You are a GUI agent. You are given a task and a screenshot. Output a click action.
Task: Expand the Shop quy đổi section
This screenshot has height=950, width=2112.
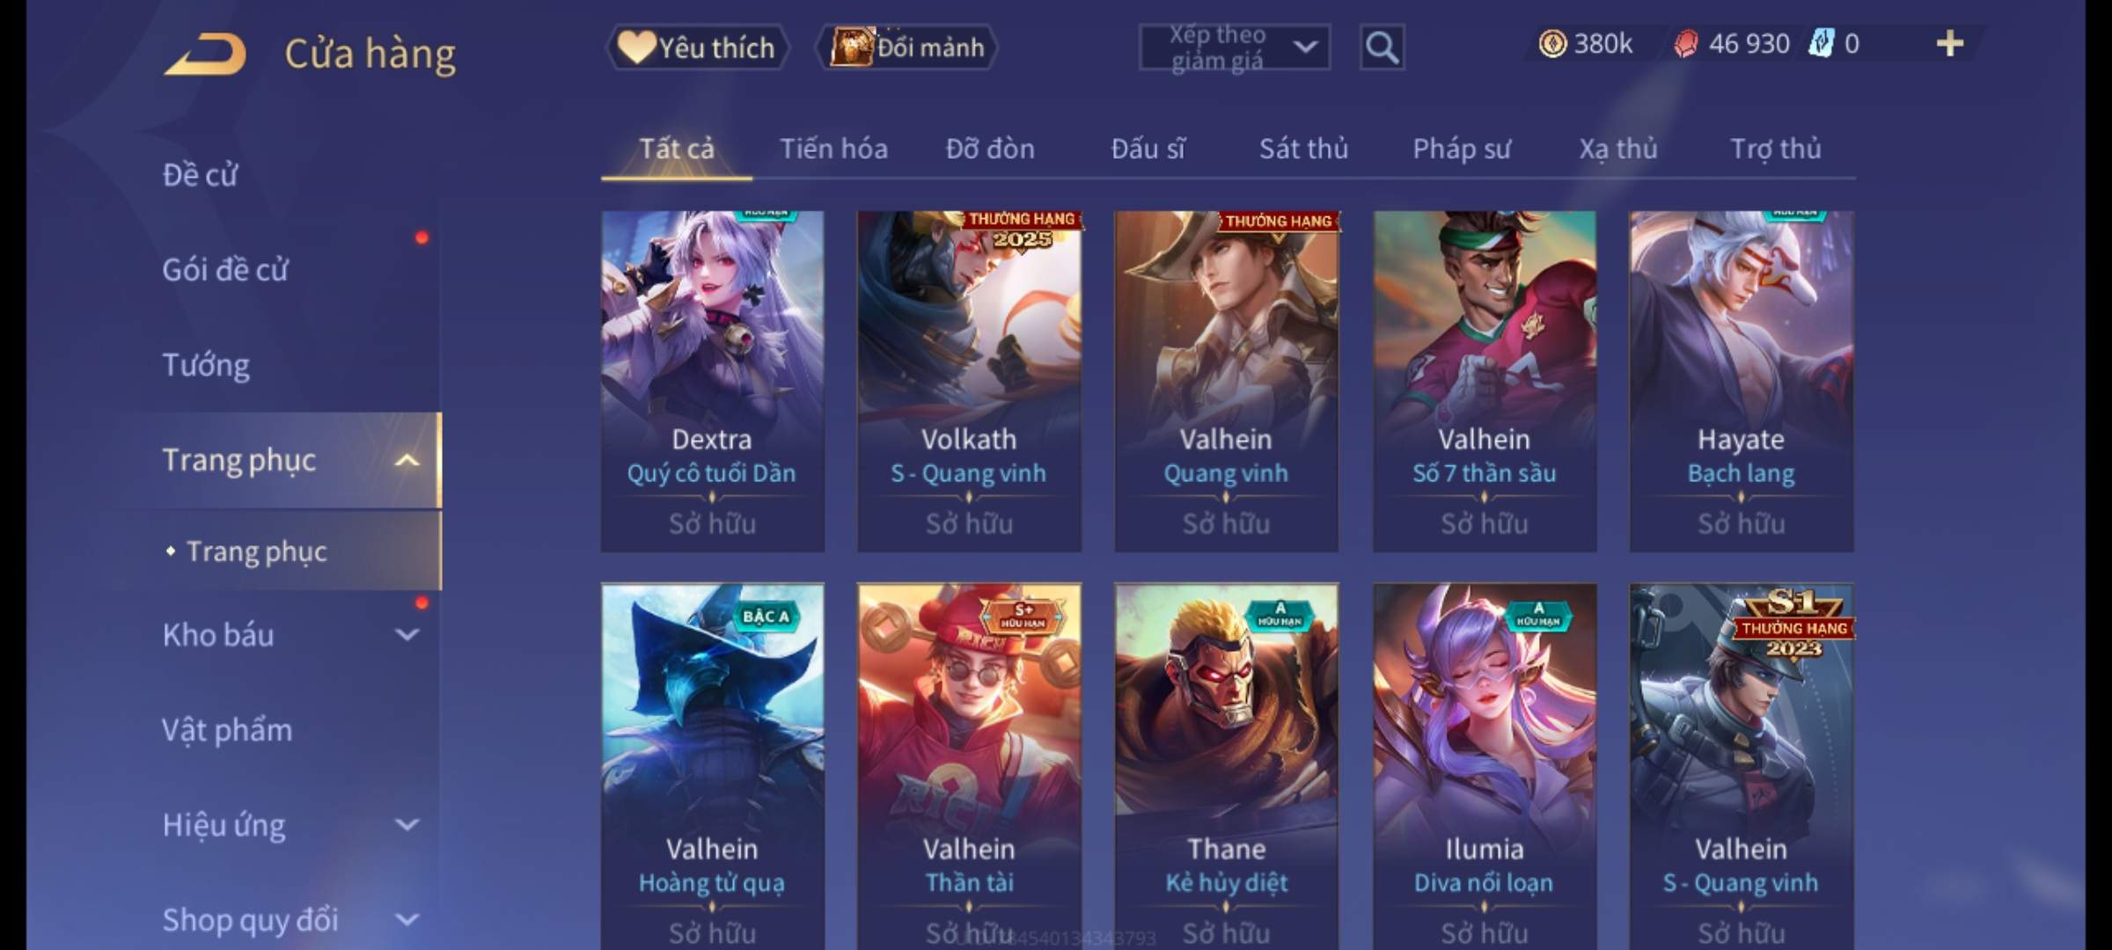407,919
